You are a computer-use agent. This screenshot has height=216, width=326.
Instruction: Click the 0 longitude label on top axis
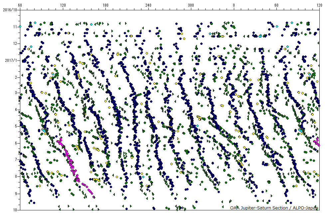coord(234,5)
